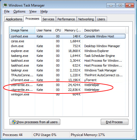Image resolution: width=137 pixels, height=140 pixels.
Task: Maximize the Task Manager window
Action: tap(120, 5)
